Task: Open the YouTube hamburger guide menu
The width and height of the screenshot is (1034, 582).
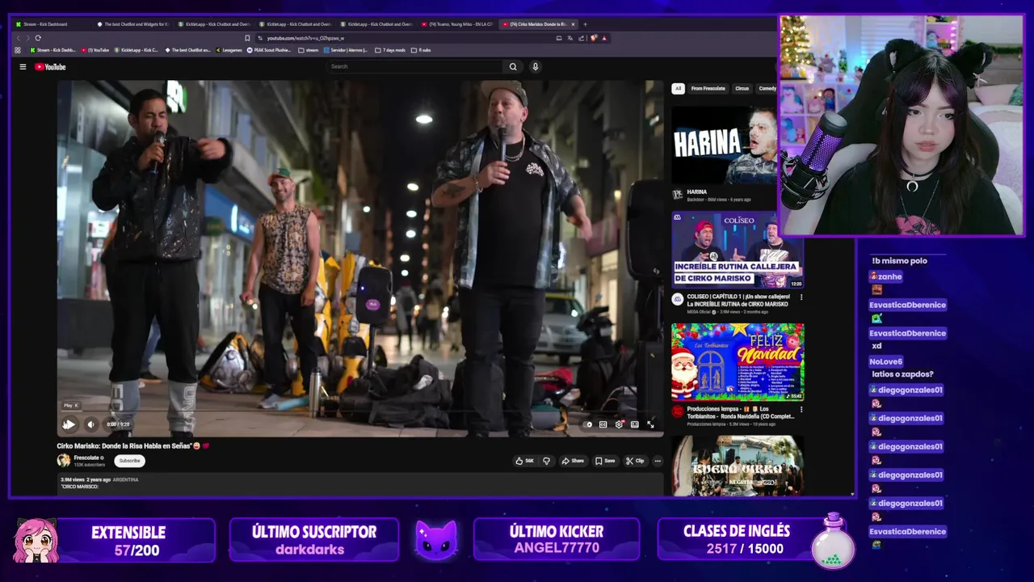Action: click(x=23, y=67)
